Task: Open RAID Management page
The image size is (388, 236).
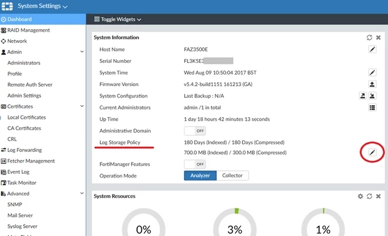Action: tap(29, 30)
